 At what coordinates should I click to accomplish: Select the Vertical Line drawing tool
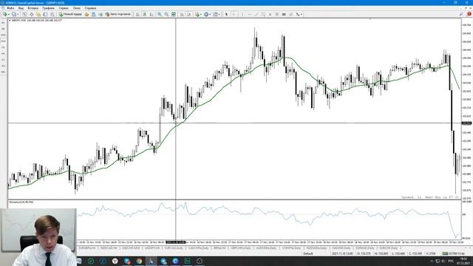coord(242,14)
